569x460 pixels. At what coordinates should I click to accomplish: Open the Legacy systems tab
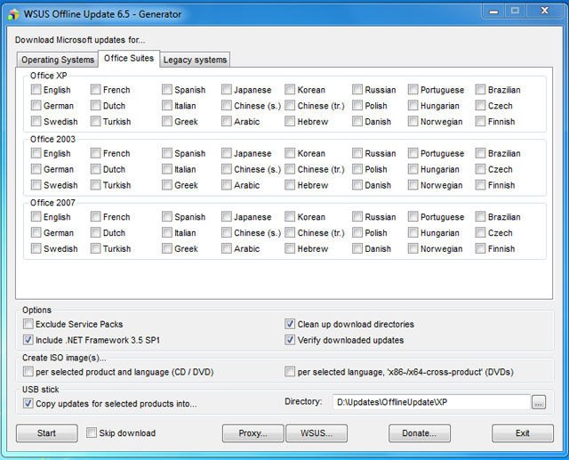point(195,60)
